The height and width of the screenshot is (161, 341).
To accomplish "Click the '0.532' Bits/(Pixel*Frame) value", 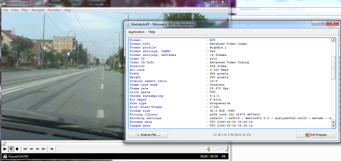I will pyautogui.click(x=214, y=107).
